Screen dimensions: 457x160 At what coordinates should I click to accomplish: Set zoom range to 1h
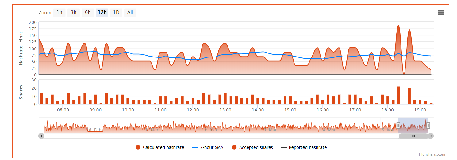[60, 13]
